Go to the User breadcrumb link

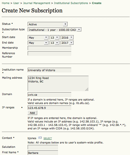point(16,3)
